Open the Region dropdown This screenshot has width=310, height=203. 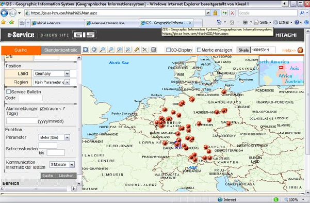point(67,82)
